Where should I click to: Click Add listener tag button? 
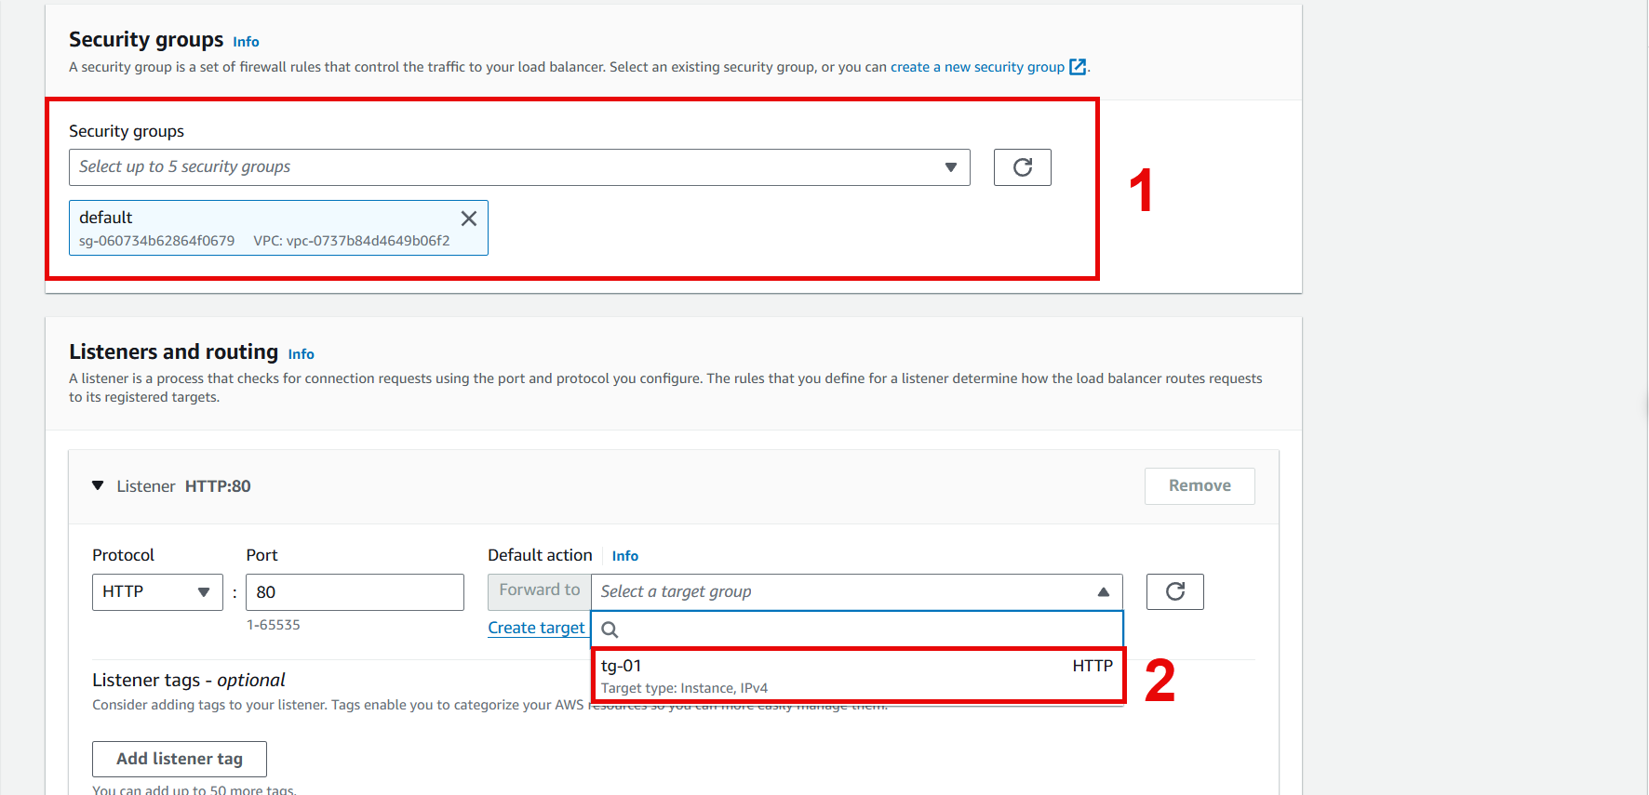tap(179, 759)
